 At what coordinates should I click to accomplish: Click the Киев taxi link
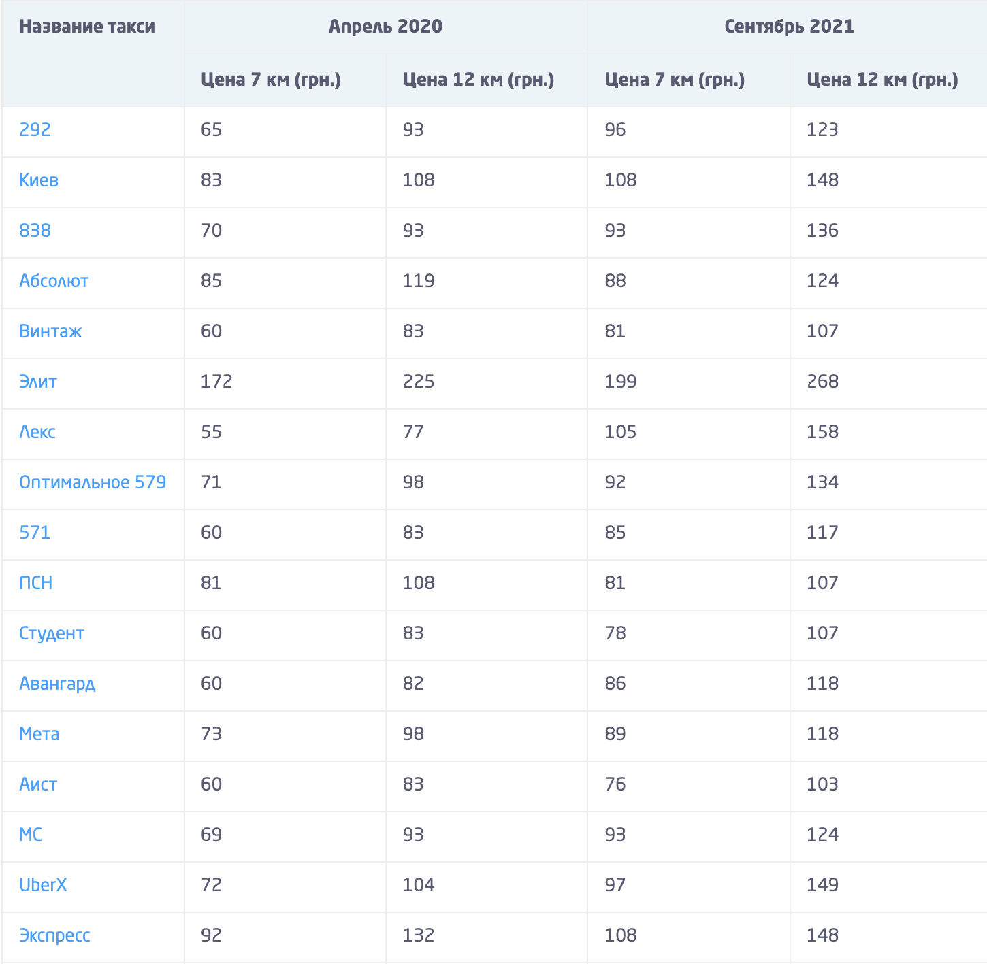point(39,180)
